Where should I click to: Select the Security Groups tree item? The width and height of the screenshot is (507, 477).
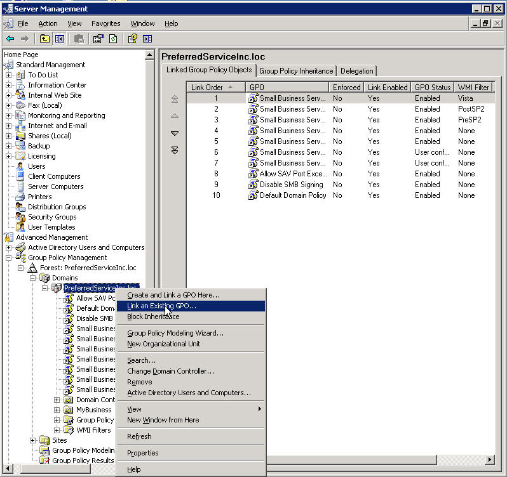pyautogui.click(x=52, y=217)
